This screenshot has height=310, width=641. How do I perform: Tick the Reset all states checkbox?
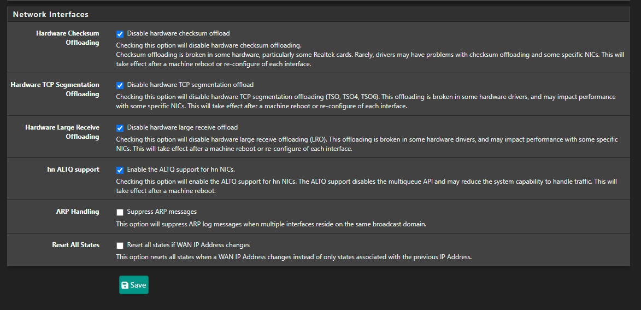click(x=120, y=246)
